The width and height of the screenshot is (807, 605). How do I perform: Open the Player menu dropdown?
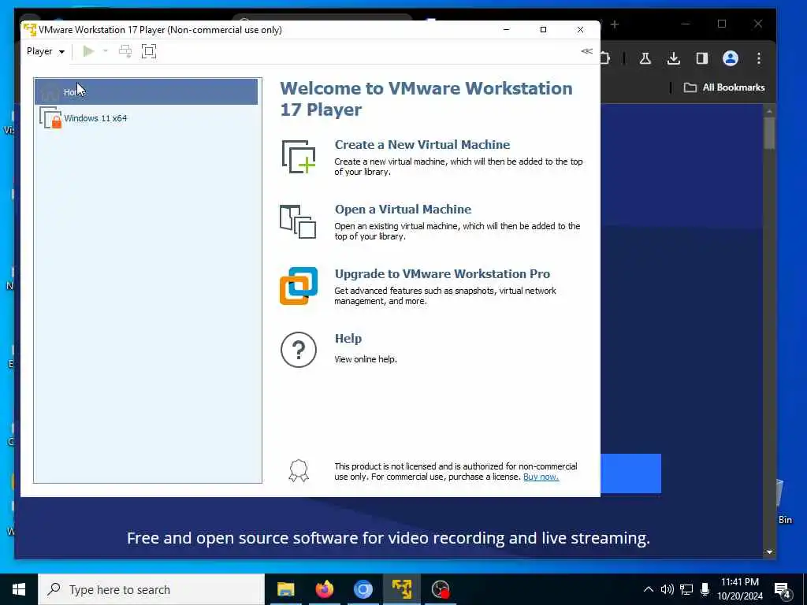[x=45, y=51]
